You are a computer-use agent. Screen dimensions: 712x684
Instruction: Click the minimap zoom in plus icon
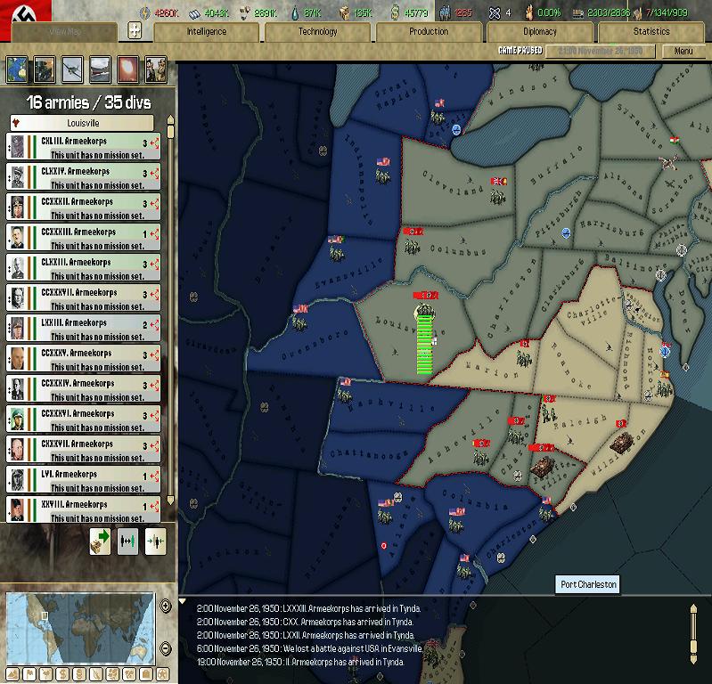(x=165, y=607)
